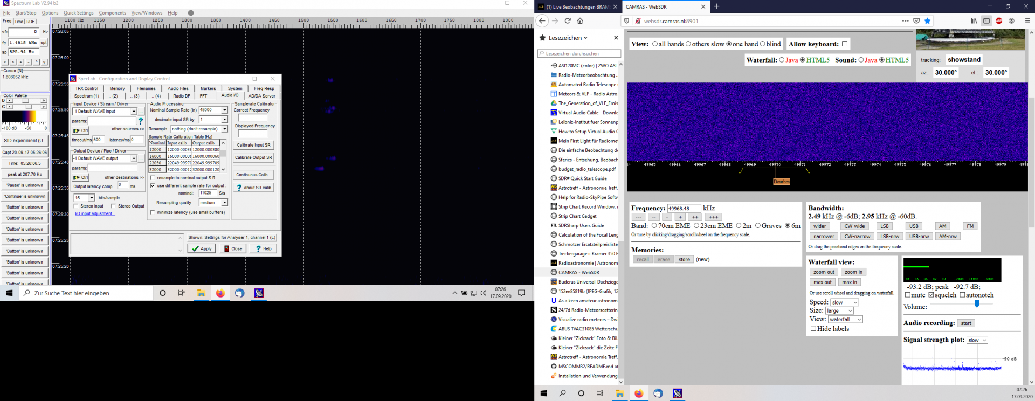
Task: Click the help icon next to input params
Action: coord(141,121)
